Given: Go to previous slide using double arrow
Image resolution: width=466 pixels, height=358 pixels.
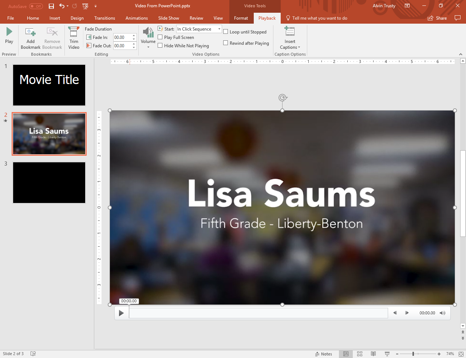Looking at the screenshot, I should pyautogui.click(x=463, y=332).
